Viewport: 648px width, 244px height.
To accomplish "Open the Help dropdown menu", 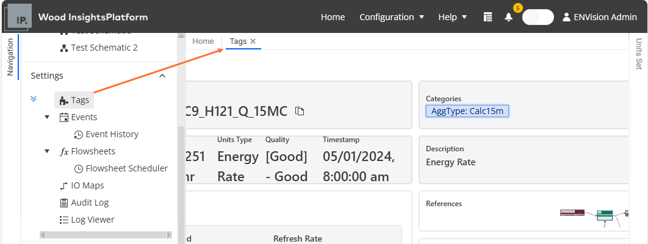I will pyautogui.click(x=453, y=17).
